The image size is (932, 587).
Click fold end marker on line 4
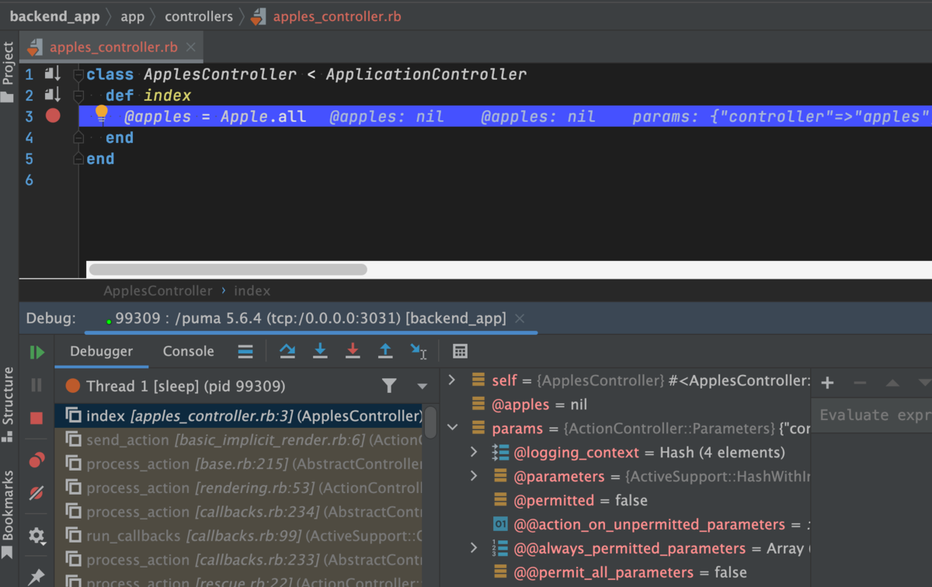coord(78,137)
